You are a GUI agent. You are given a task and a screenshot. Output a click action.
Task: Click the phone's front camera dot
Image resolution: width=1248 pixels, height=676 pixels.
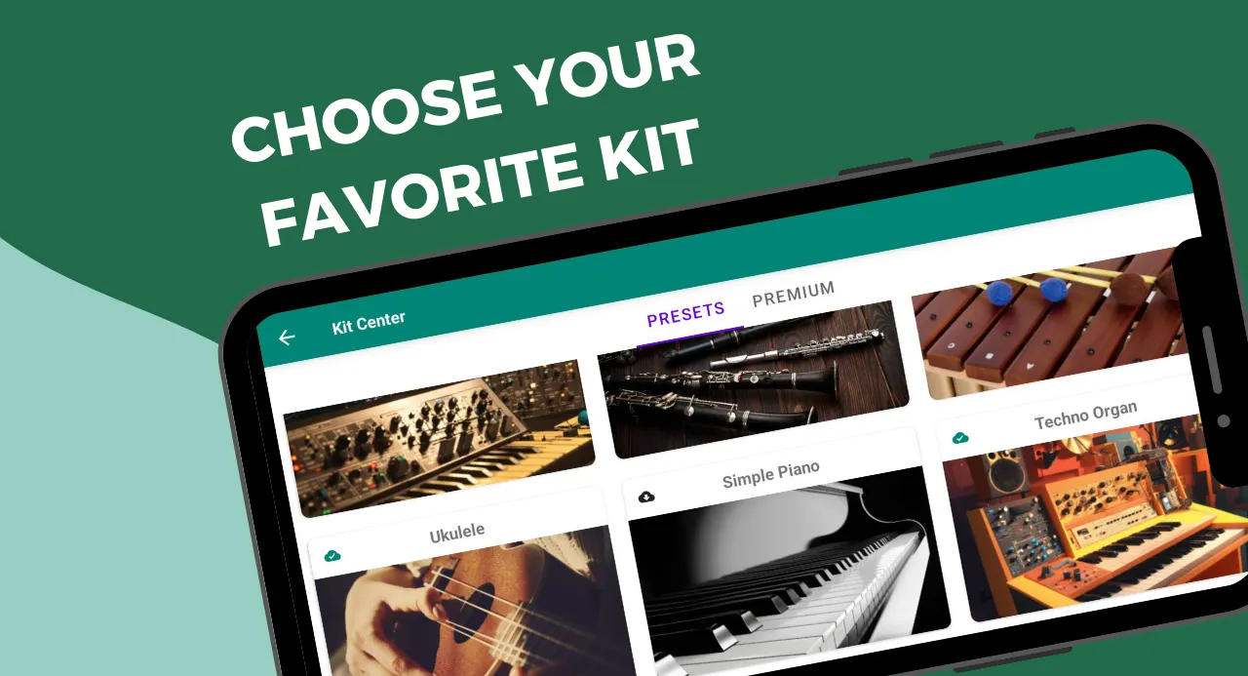click(x=1224, y=421)
